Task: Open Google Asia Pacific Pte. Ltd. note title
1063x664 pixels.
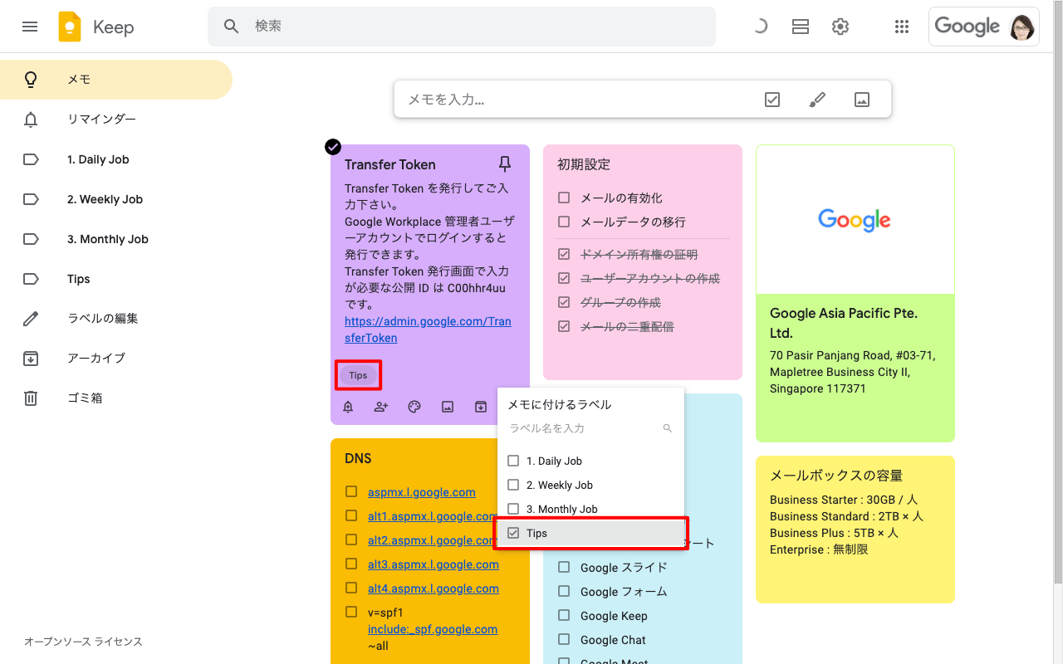Action: click(843, 323)
